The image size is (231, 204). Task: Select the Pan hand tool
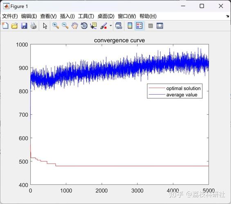pos(74,26)
